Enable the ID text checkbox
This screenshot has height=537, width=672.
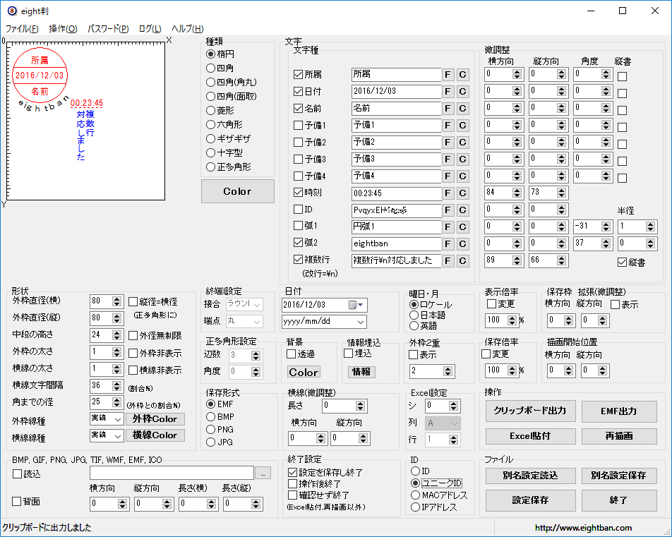299,209
